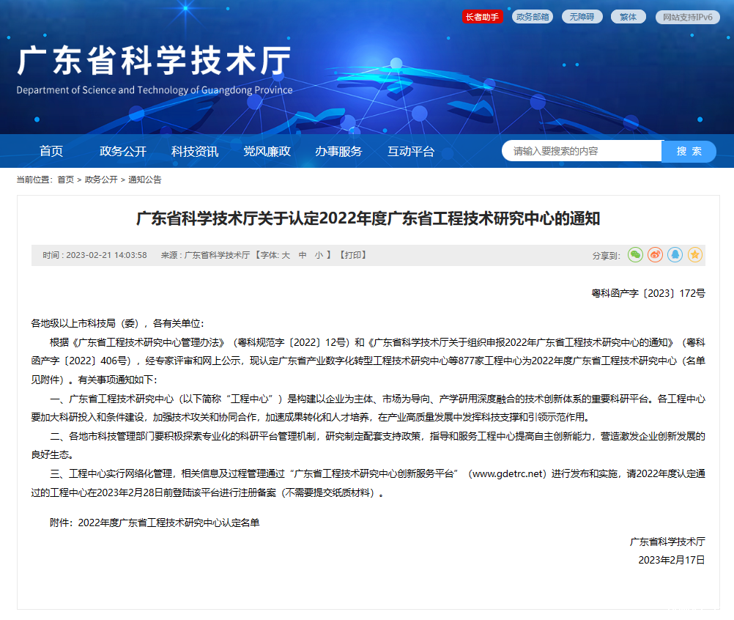
Task: Share the notice via QQ icon
Action: pos(675,255)
